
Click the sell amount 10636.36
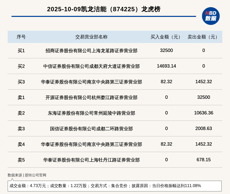(203, 113)
